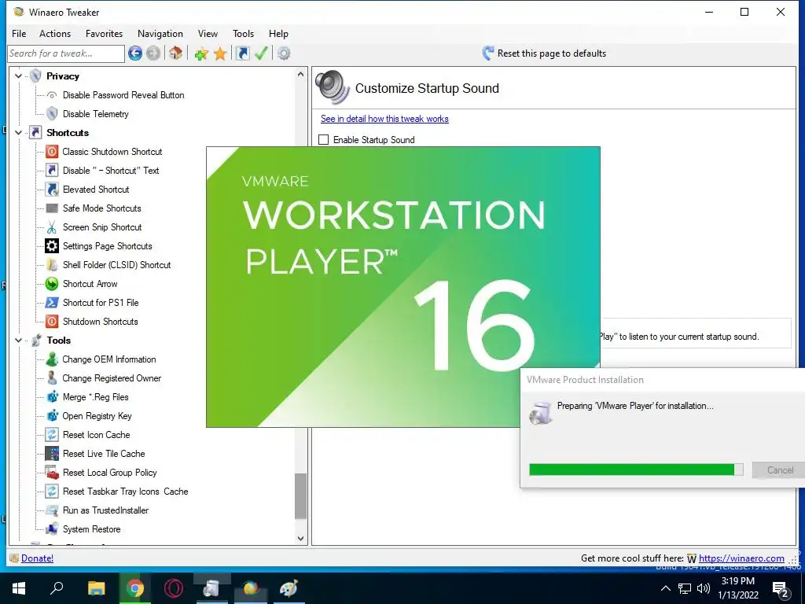Open Opera browser in the taskbar

pyautogui.click(x=174, y=588)
